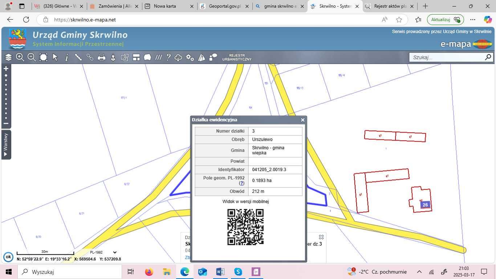496x279 pixels.
Task: Click the person with speech bubble icon
Action: [213, 57]
